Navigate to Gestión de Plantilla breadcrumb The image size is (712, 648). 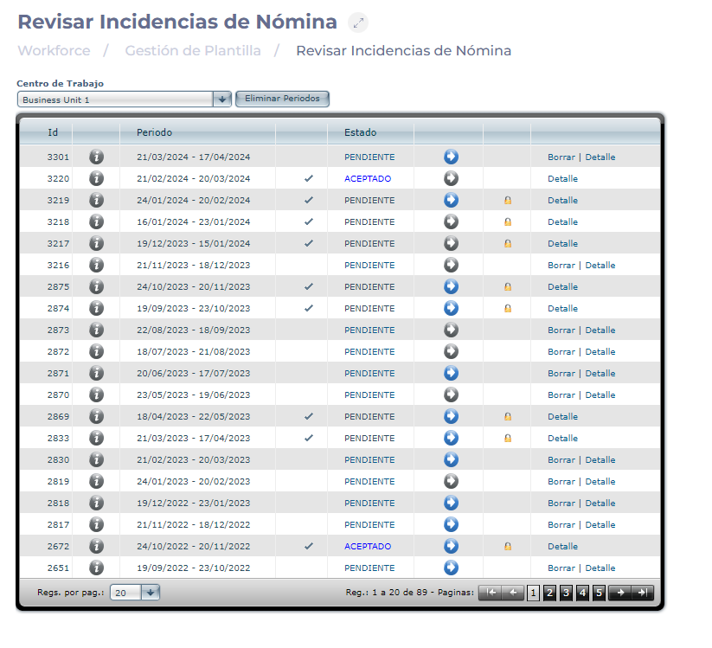click(193, 51)
